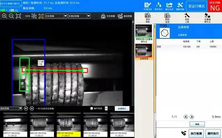
Task: Open the 历史图像 save icon in toolbar
Action: [x=103, y=16]
